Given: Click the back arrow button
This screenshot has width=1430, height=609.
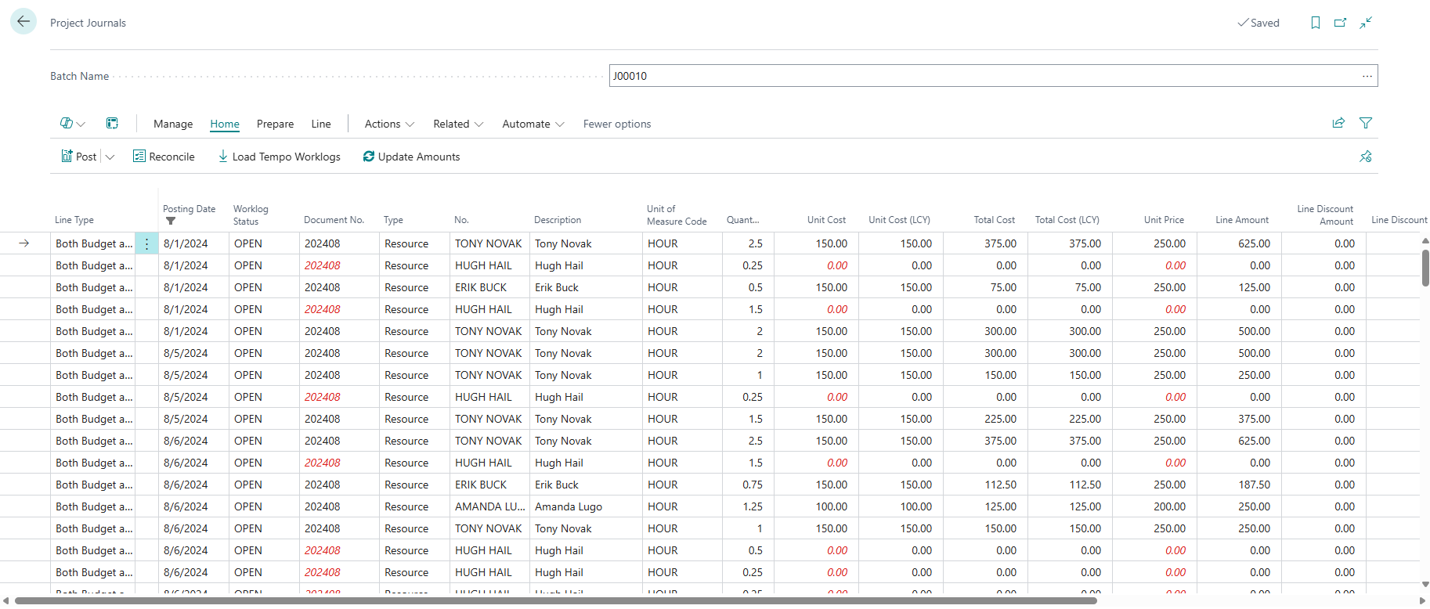Looking at the screenshot, I should [x=23, y=22].
